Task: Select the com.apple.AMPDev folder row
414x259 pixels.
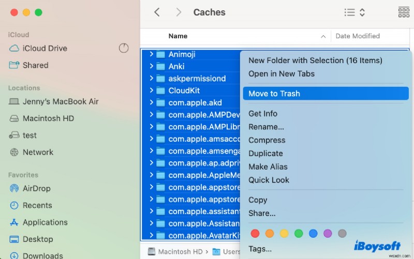Action: [x=190, y=115]
